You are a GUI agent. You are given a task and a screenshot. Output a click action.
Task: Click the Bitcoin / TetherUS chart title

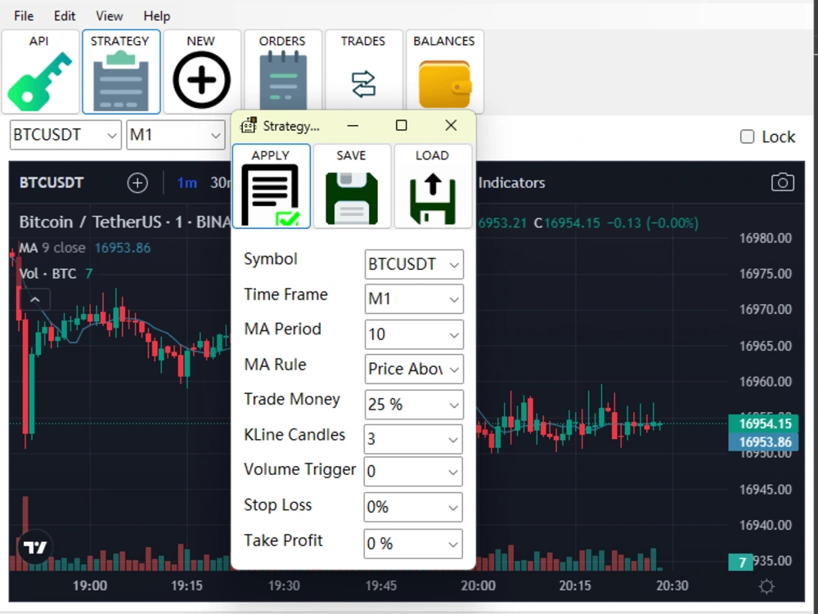tap(91, 222)
